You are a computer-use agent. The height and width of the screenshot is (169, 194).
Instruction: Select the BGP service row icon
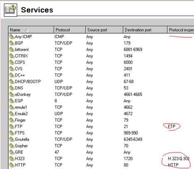(x=12, y=43)
